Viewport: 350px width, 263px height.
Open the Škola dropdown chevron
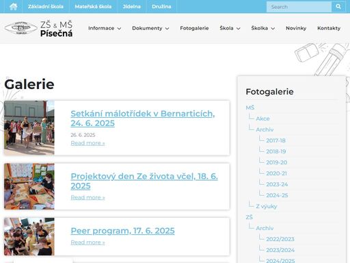(x=239, y=29)
